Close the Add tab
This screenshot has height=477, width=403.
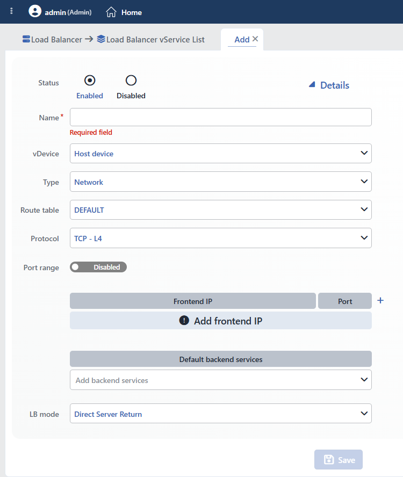click(255, 39)
